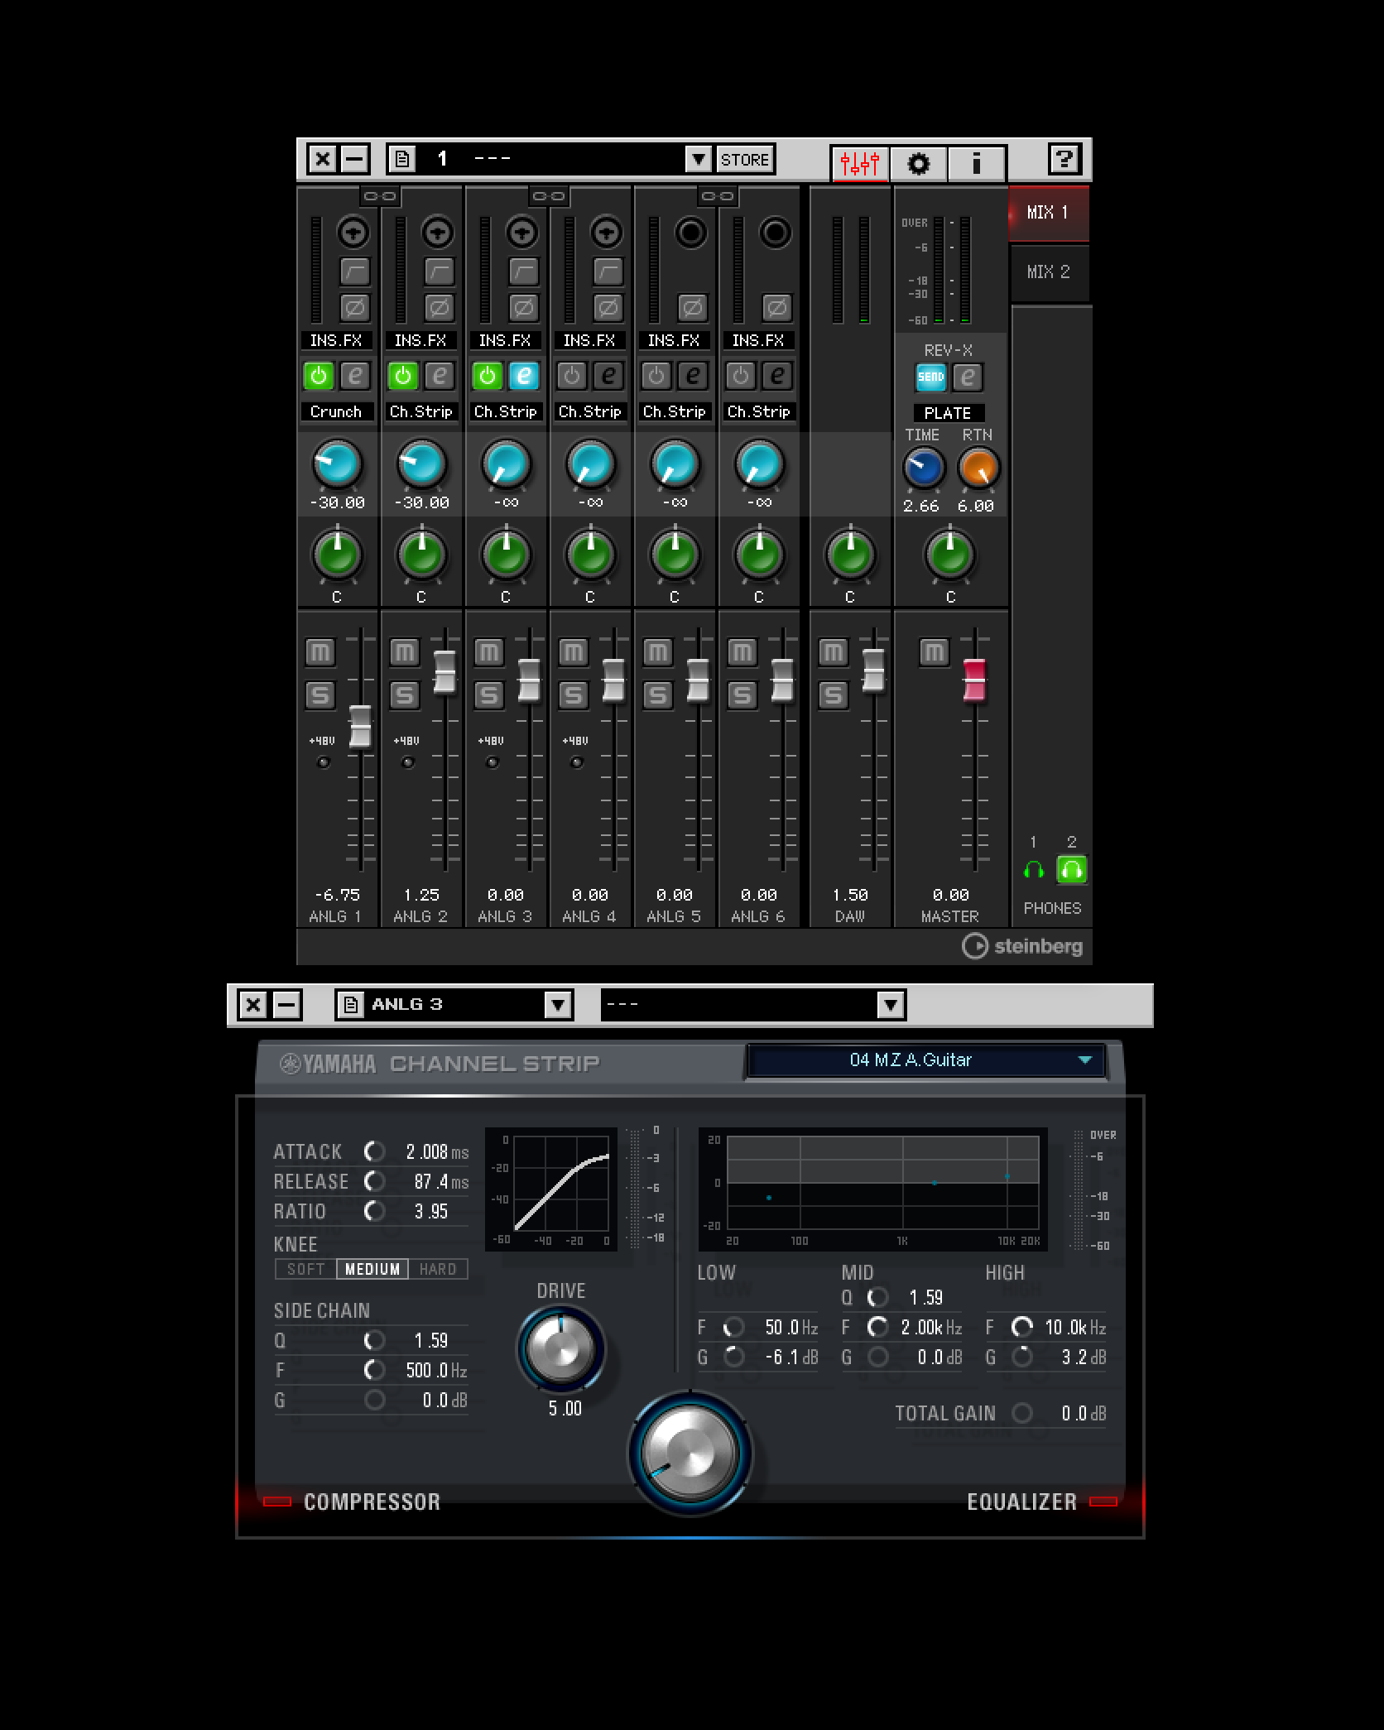The image size is (1384, 1730).
Task: Select the SOFT knee option
Action: pyautogui.click(x=305, y=1269)
